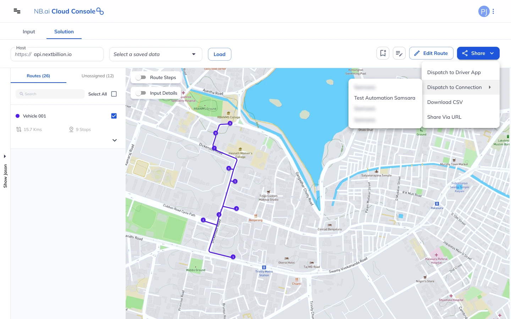Screen dimensions: 511x319
Task: Click the distance icon beside 15.7 Kms
Action: point(19,129)
